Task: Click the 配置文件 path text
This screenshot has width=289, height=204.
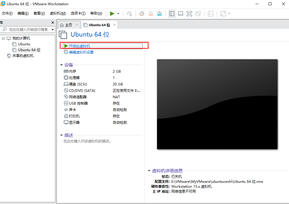Action: (x=217, y=182)
